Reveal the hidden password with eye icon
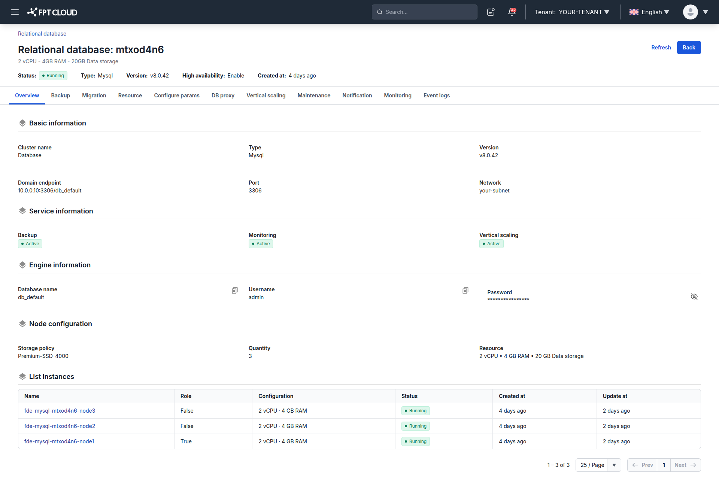The height and width of the screenshot is (498, 719). (694, 297)
